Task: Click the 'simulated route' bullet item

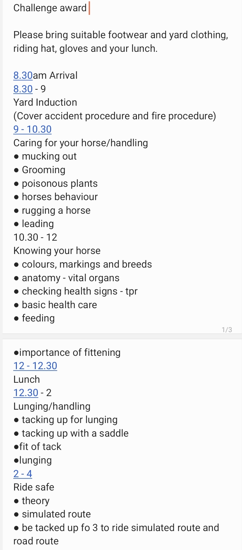Action: [56, 514]
